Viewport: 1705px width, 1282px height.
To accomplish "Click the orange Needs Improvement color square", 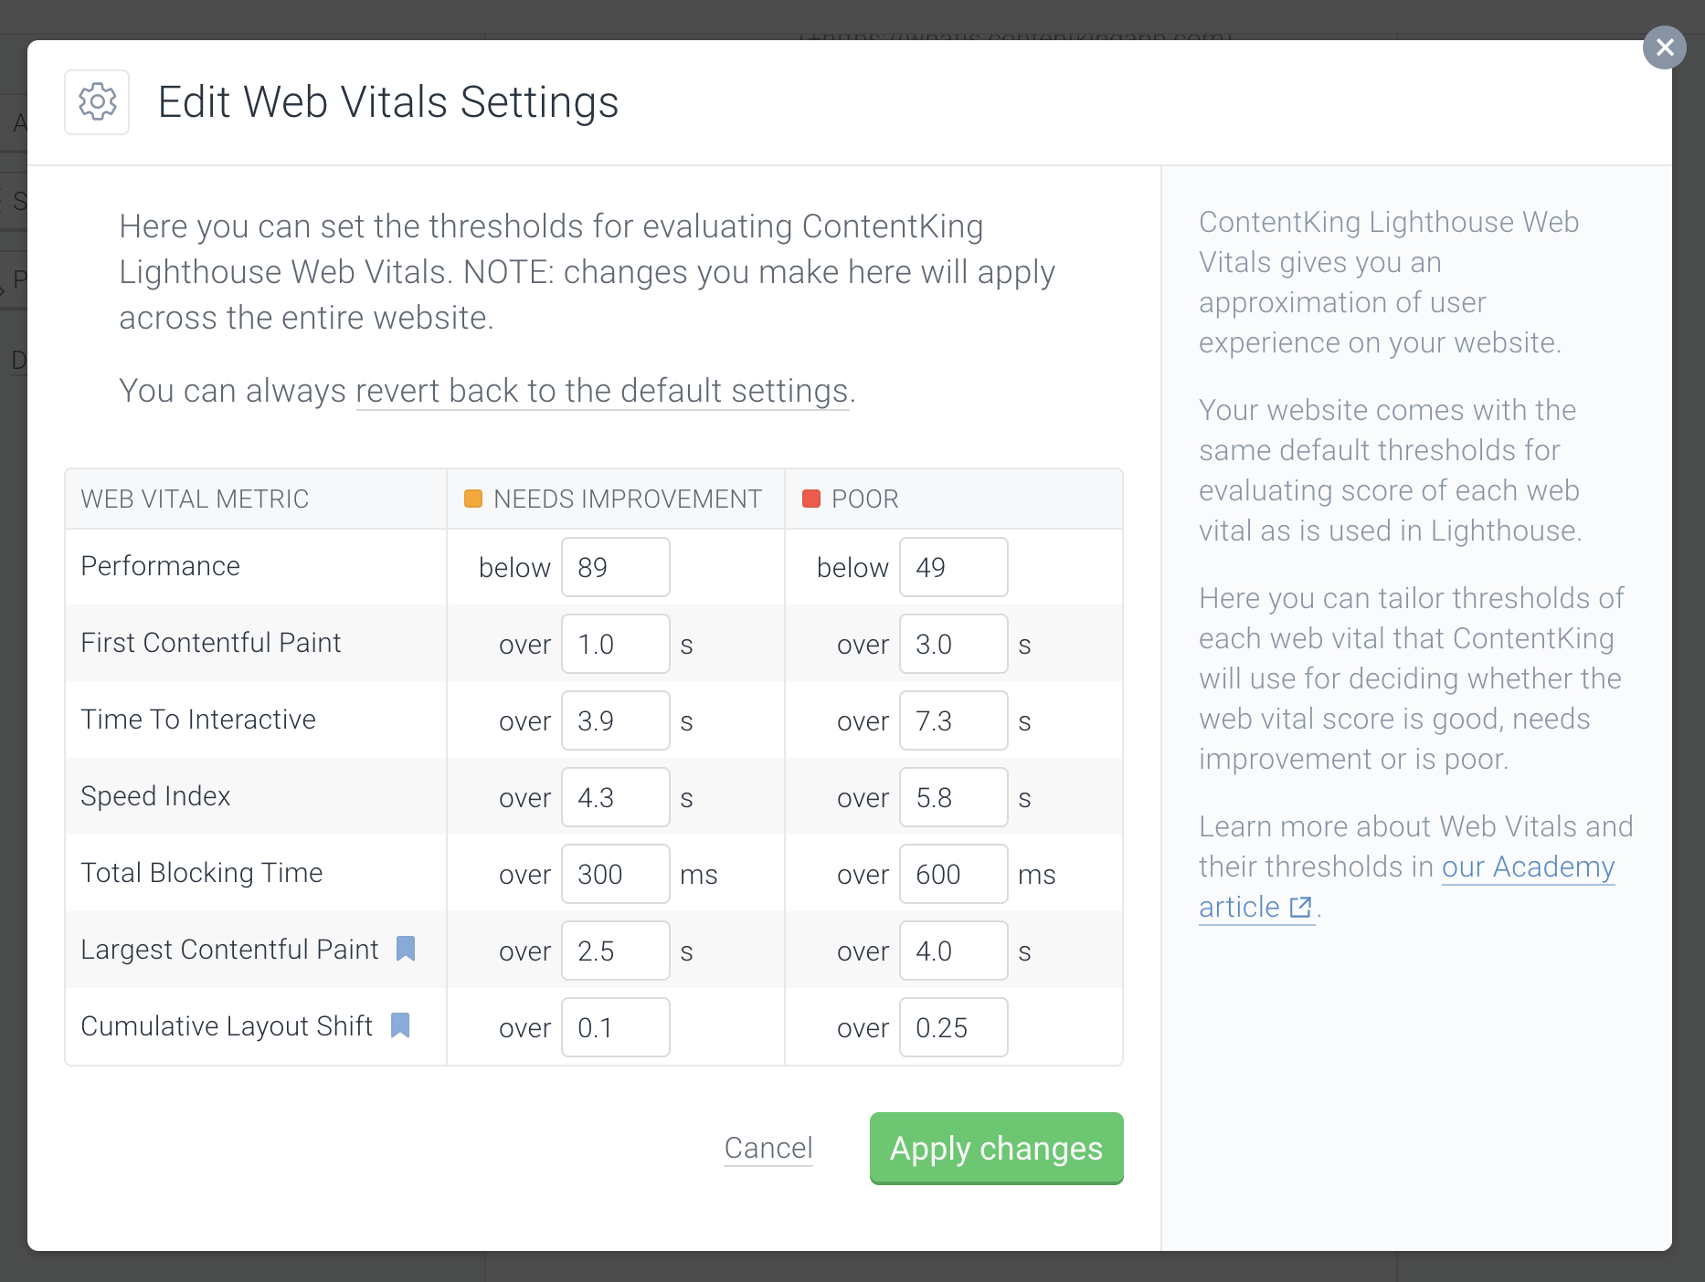I will (x=473, y=499).
